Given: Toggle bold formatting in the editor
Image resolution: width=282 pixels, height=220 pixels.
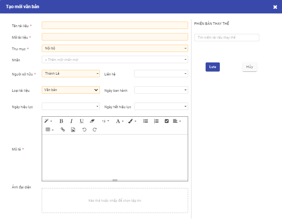Looking at the screenshot, I should 61,121.
